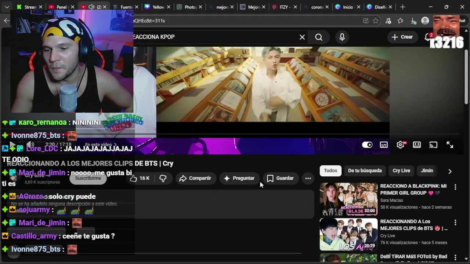Open browser profile avatar icon

tap(425, 21)
